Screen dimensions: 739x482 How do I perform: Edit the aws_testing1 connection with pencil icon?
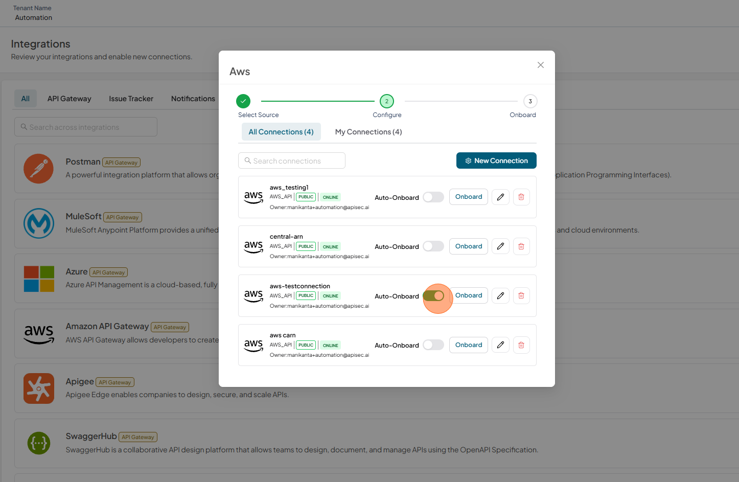point(500,197)
